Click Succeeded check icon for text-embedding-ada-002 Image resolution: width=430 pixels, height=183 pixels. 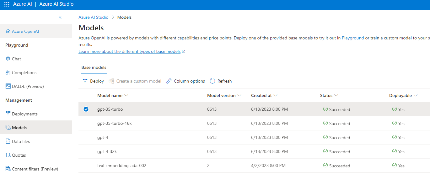click(x=325, y=165)
